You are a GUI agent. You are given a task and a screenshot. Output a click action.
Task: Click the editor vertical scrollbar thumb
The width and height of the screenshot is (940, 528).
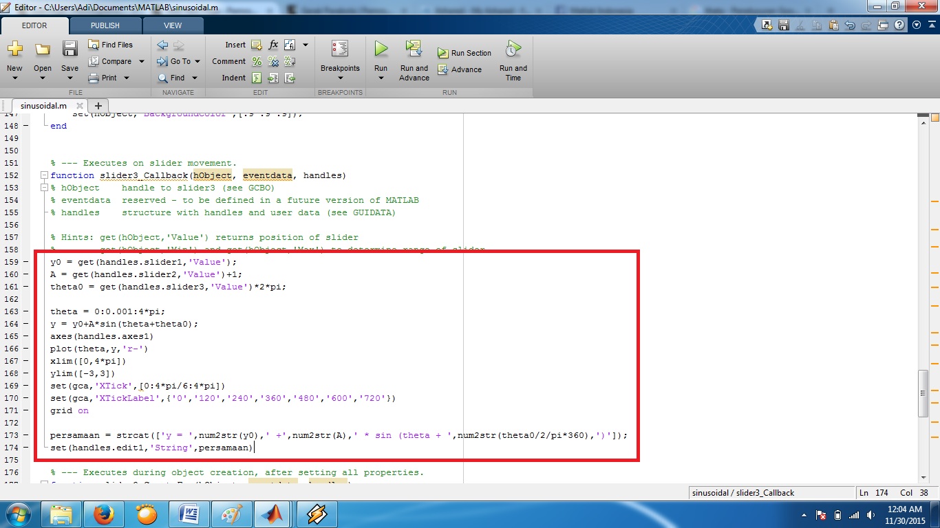pyautogui.click(x=923, y=393)
